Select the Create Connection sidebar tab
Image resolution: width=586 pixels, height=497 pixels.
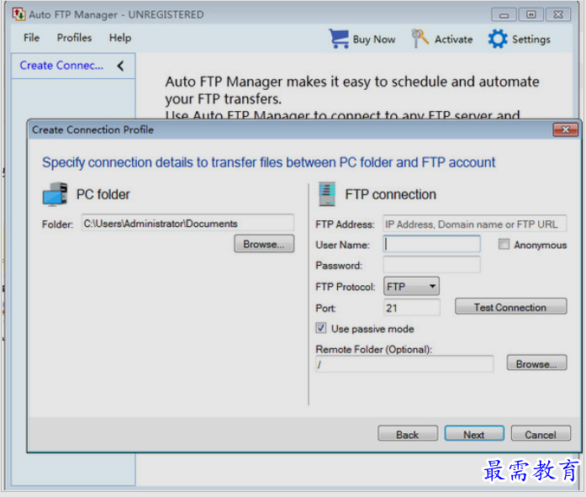tap(61, 66)
